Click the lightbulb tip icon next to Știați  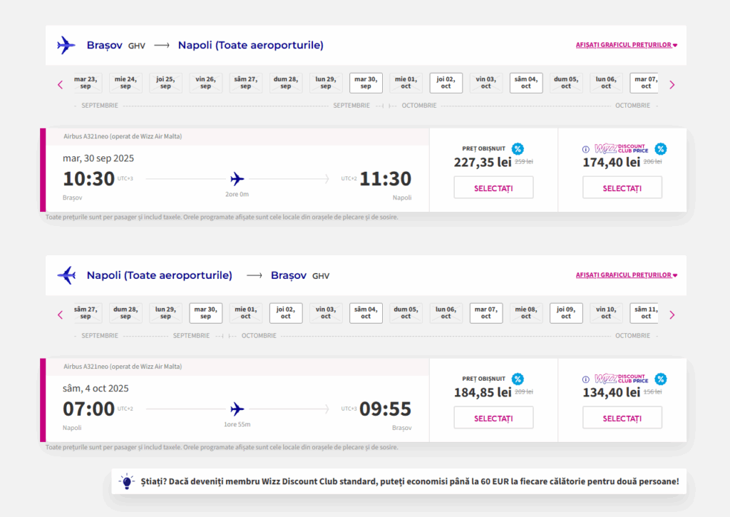click(x=128, y=481)
